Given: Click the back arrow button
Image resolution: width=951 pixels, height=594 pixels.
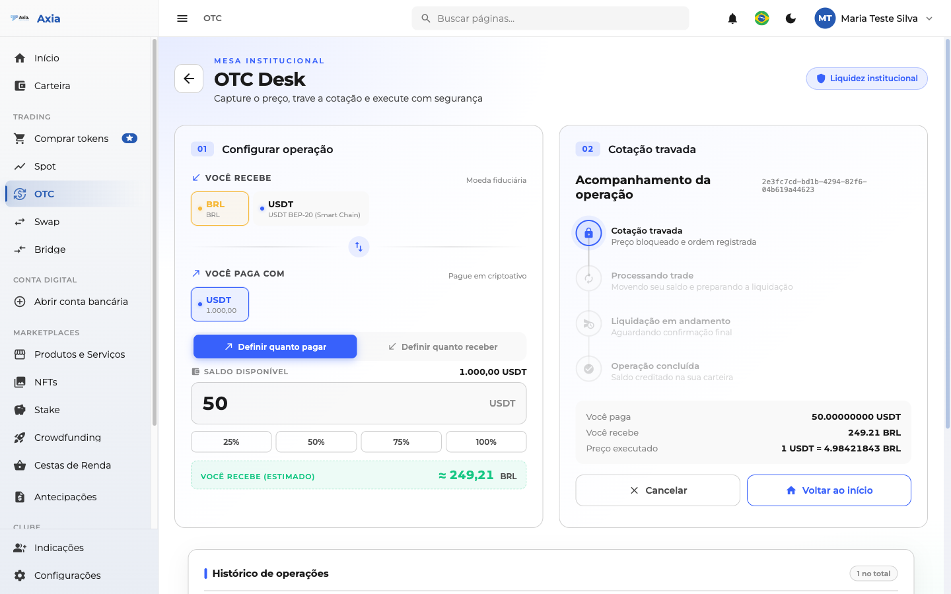Looking at the screenshot, I should pyautogui.click(x=189, y=79).
